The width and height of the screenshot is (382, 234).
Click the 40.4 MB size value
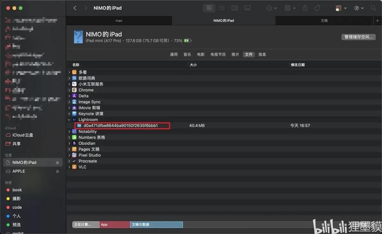click(197, 125)
